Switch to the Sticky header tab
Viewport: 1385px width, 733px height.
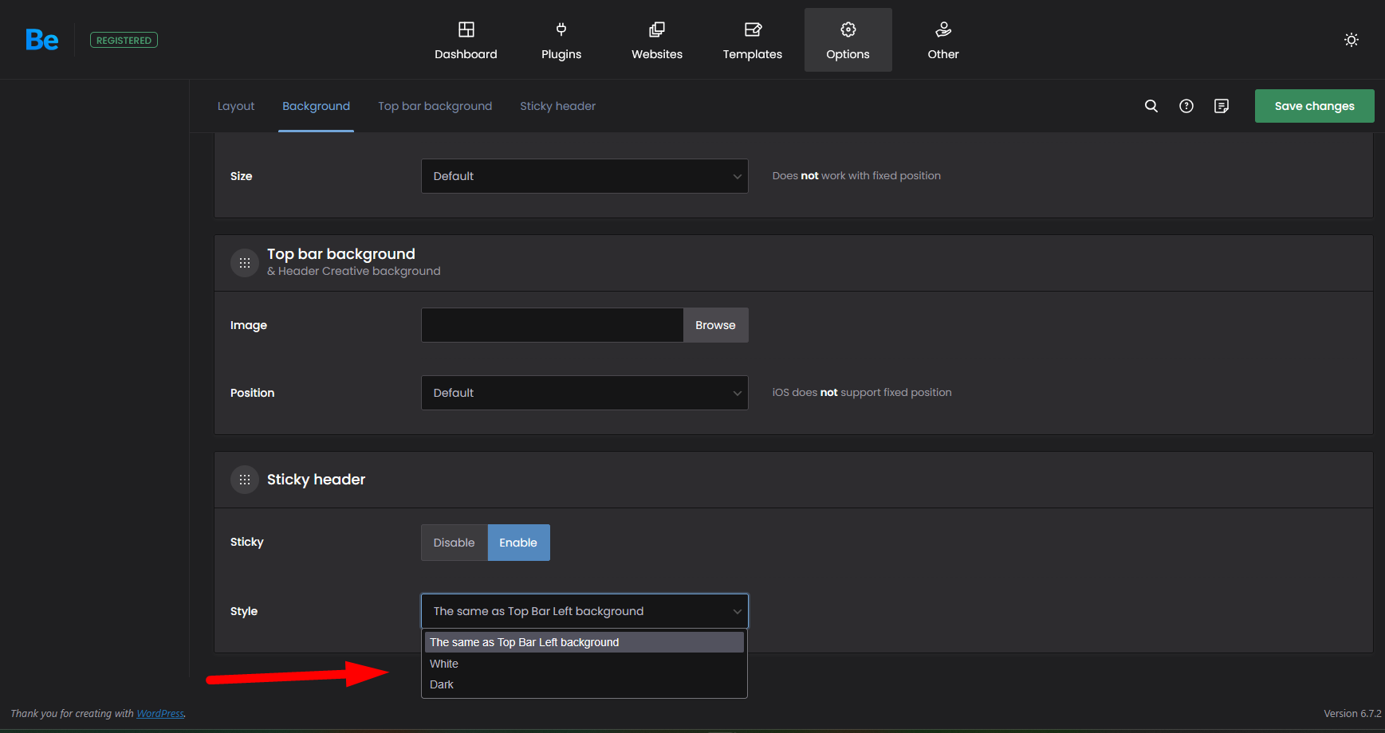click(x=557, y=106)
